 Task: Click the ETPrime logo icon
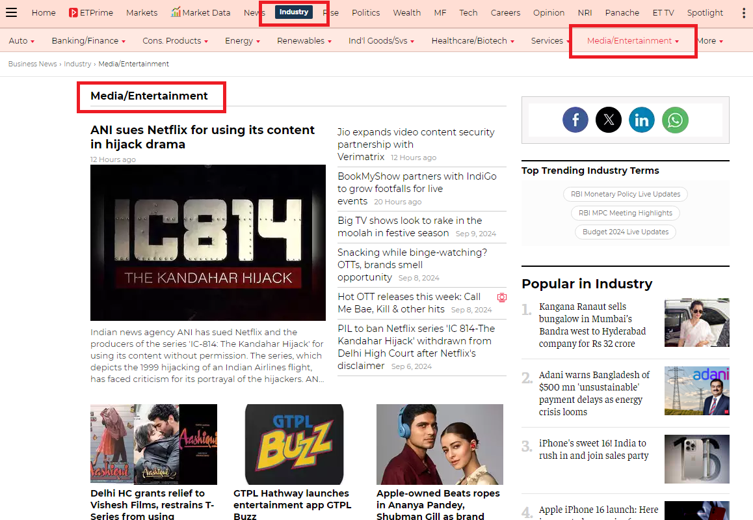point(73,12)
